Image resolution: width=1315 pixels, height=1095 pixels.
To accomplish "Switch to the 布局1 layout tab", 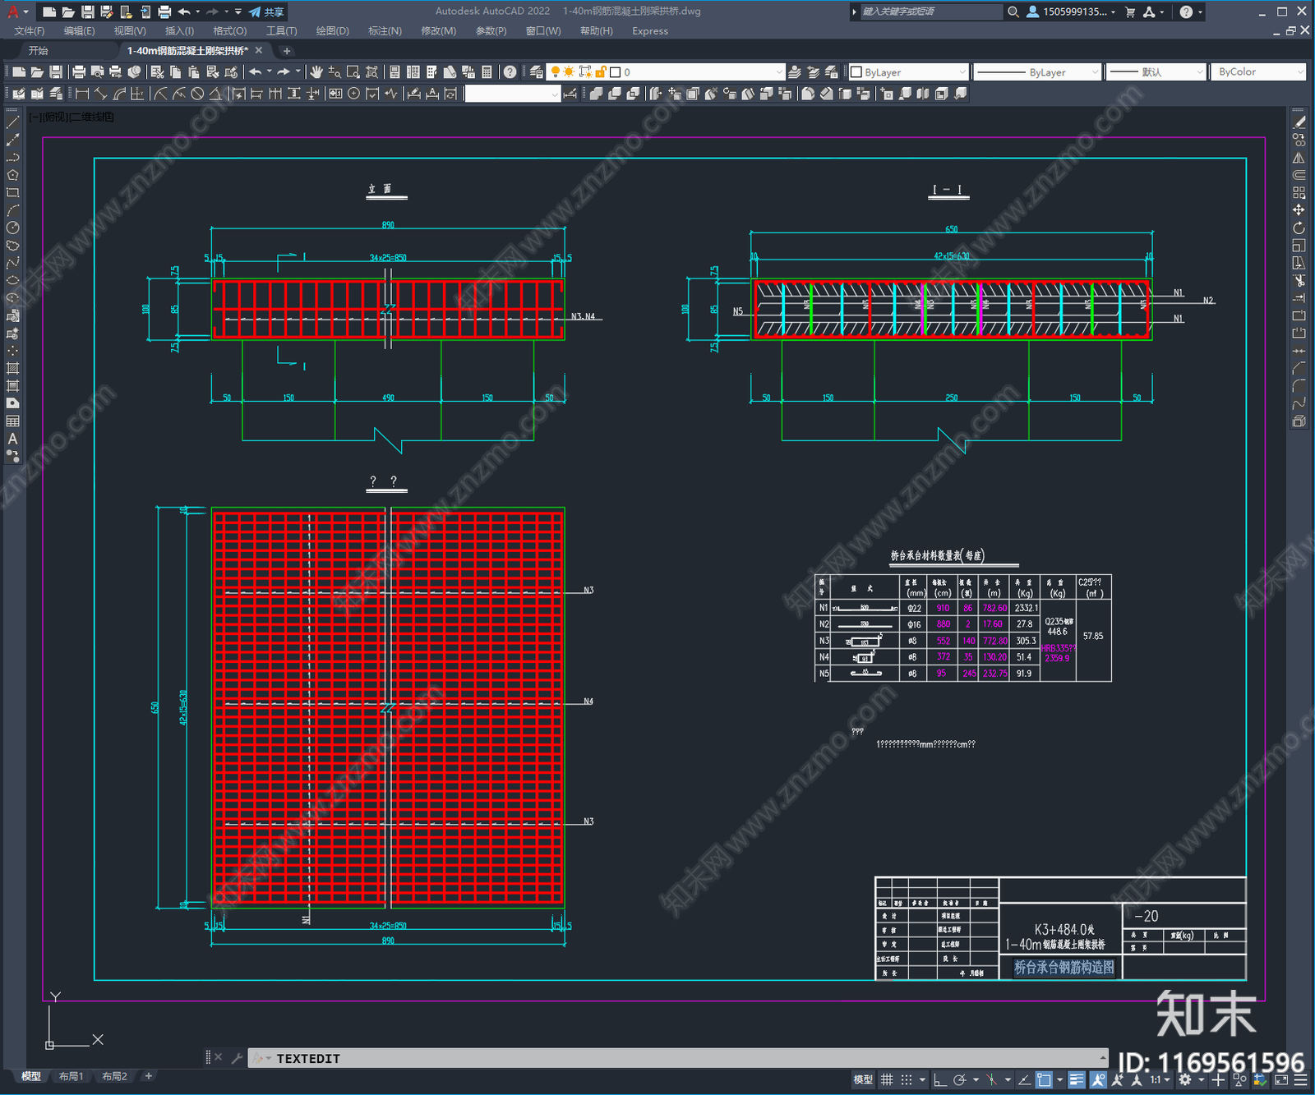I will [71, 1076].
